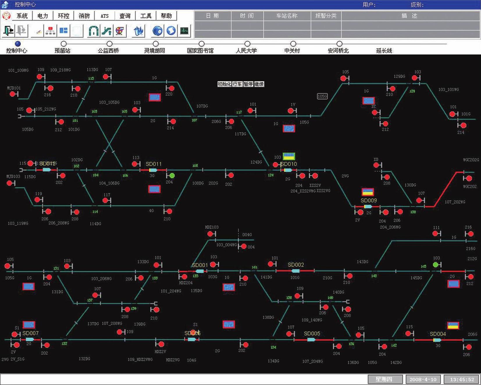Click the 星期四 weekday field in status bar
Image resolution: width=481 pixels, height=385 pixels.
385,379
